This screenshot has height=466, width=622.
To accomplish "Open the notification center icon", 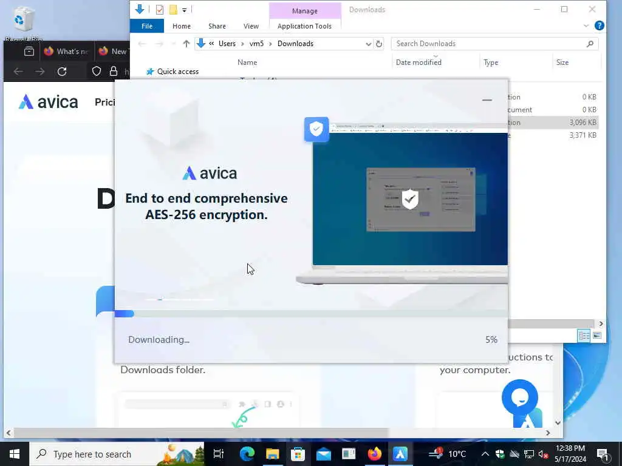I will pyautogui.click(x=603, y=454).
